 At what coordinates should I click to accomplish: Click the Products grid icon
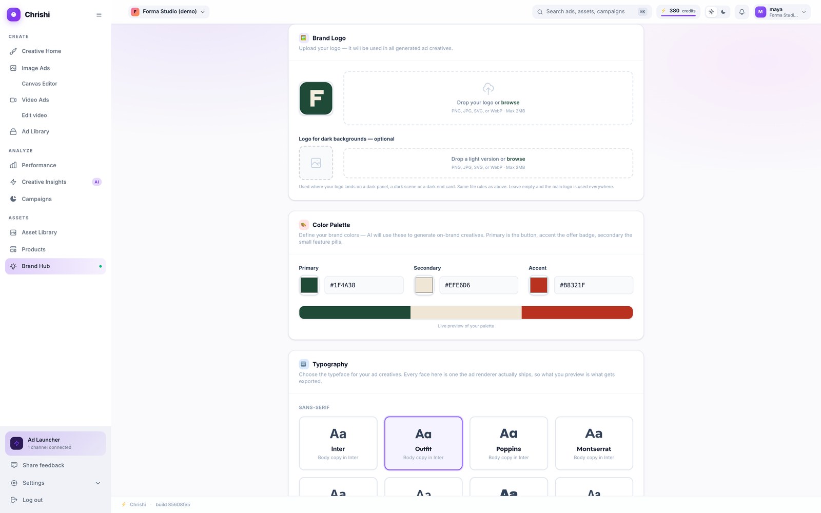[x=13, y=249]
